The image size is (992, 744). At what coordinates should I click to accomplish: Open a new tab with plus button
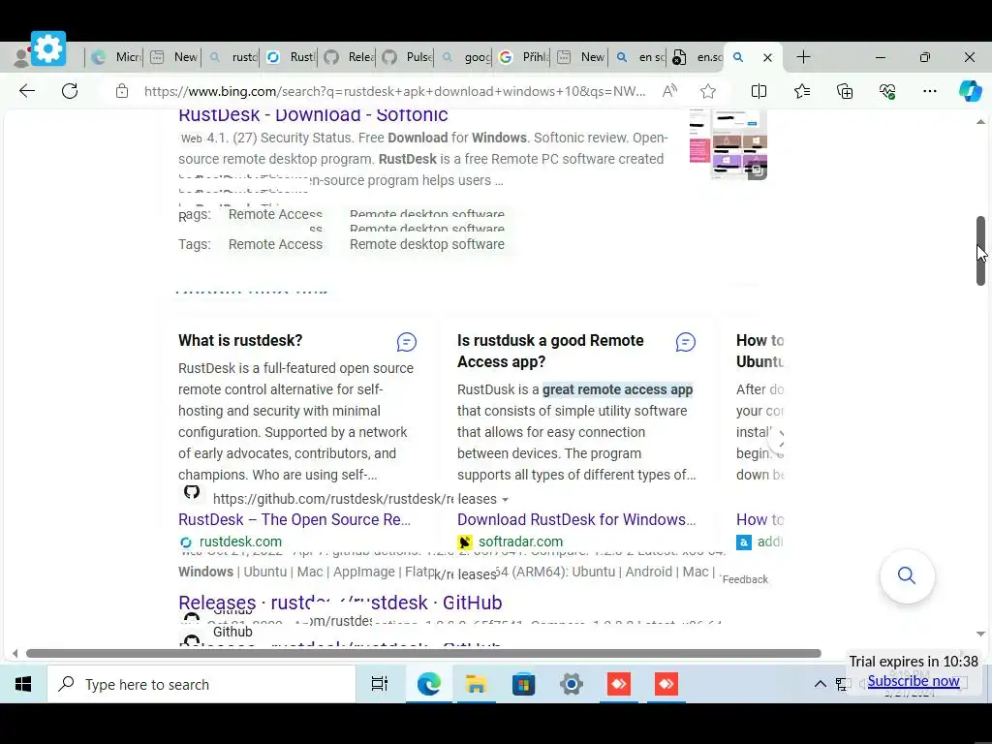pos(803,57)
